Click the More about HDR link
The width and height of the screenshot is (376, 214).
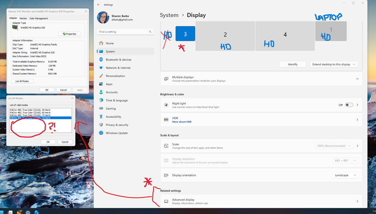(x=181, y=122)
